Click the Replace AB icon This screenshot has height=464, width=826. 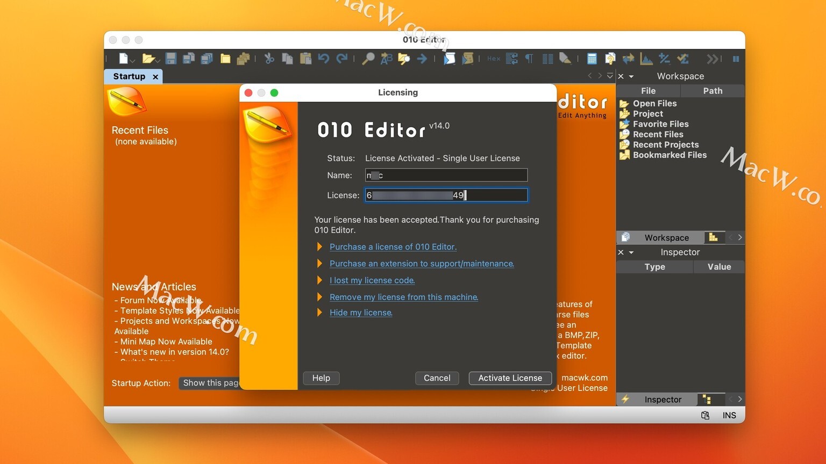click(386, 59)
